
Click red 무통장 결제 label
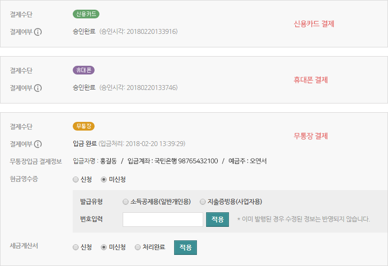click(x=311, y=136)
